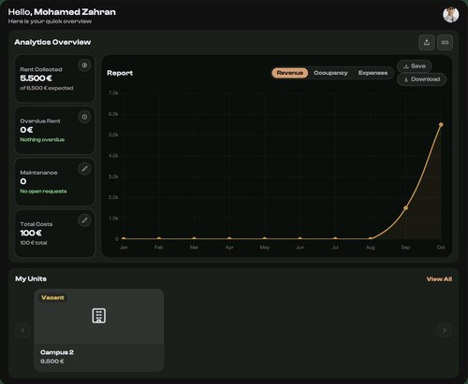
Task: Click the Analytics Overview heading
Action: (x=52, y=42)
